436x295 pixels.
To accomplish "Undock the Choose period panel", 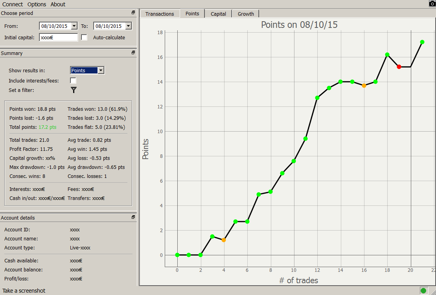I will [133, 13].
